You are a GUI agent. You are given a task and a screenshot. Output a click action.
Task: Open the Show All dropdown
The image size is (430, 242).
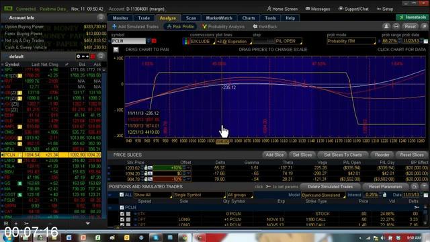tap(153, 195)
